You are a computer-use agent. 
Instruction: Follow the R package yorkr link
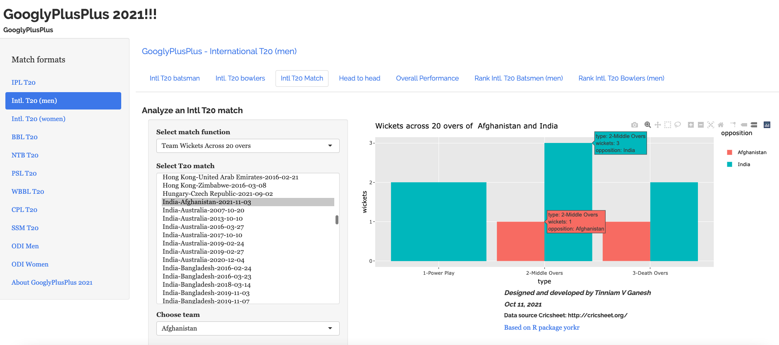pyautogui.click(x=542, y=328)
